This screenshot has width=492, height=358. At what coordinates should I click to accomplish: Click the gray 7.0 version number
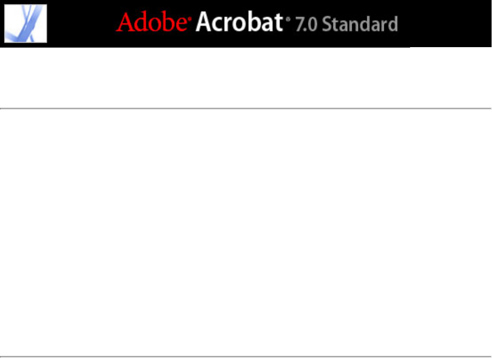coord(307,24)
